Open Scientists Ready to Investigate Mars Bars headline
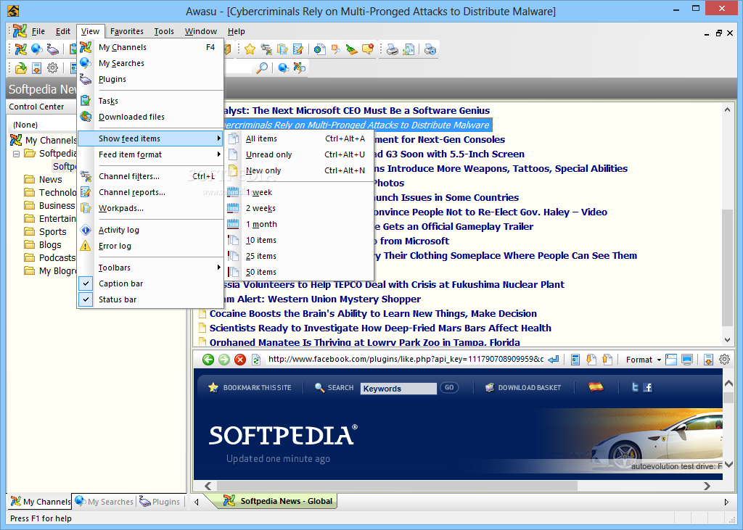 380,328
